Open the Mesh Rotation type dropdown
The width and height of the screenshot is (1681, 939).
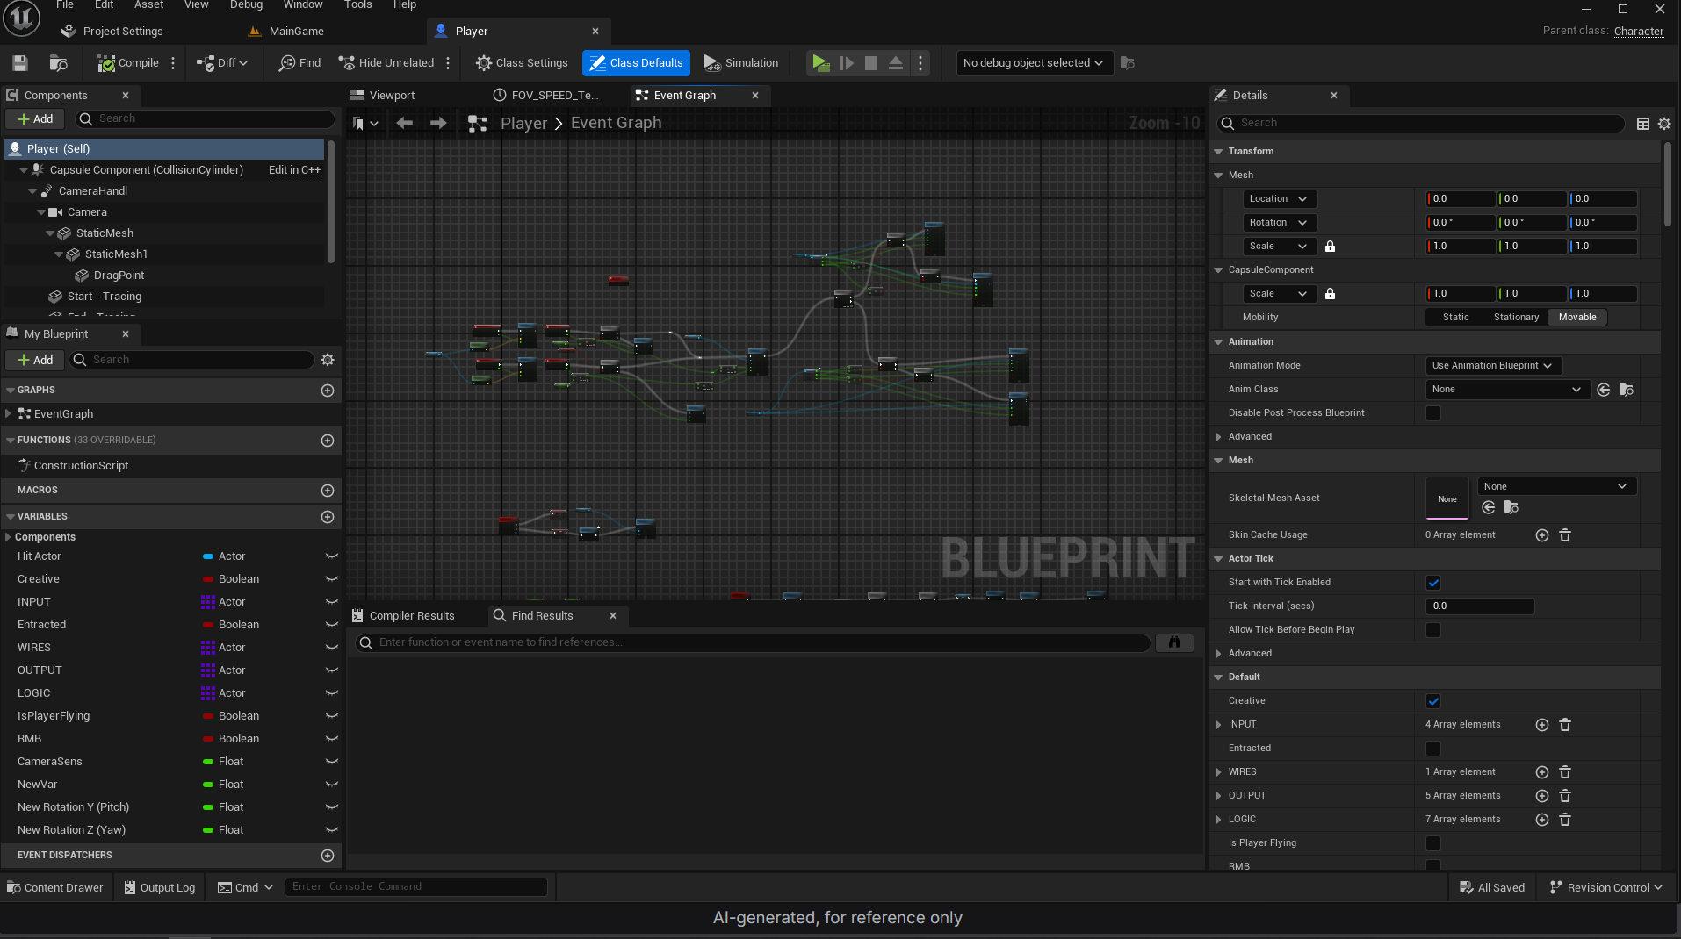coord(1279,223)
